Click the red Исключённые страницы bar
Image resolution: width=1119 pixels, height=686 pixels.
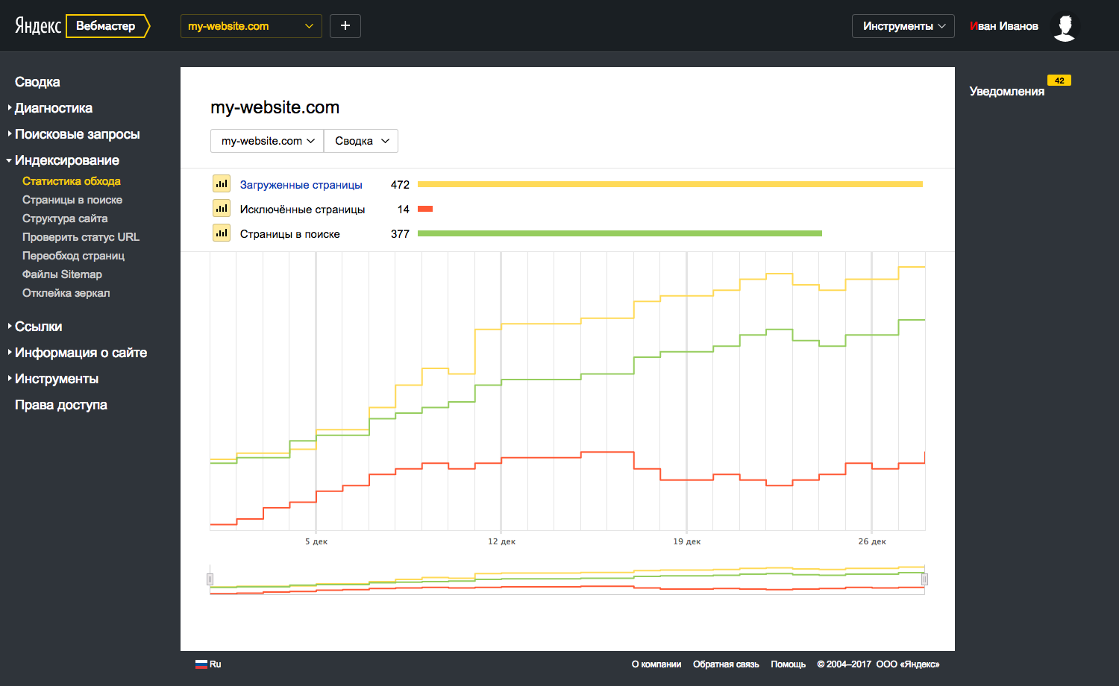pos(425,209)
